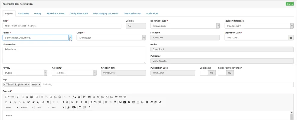The image size is (297, 120).
Task: Click the Insert Horizontal Line icon
Action: point(138,102)
